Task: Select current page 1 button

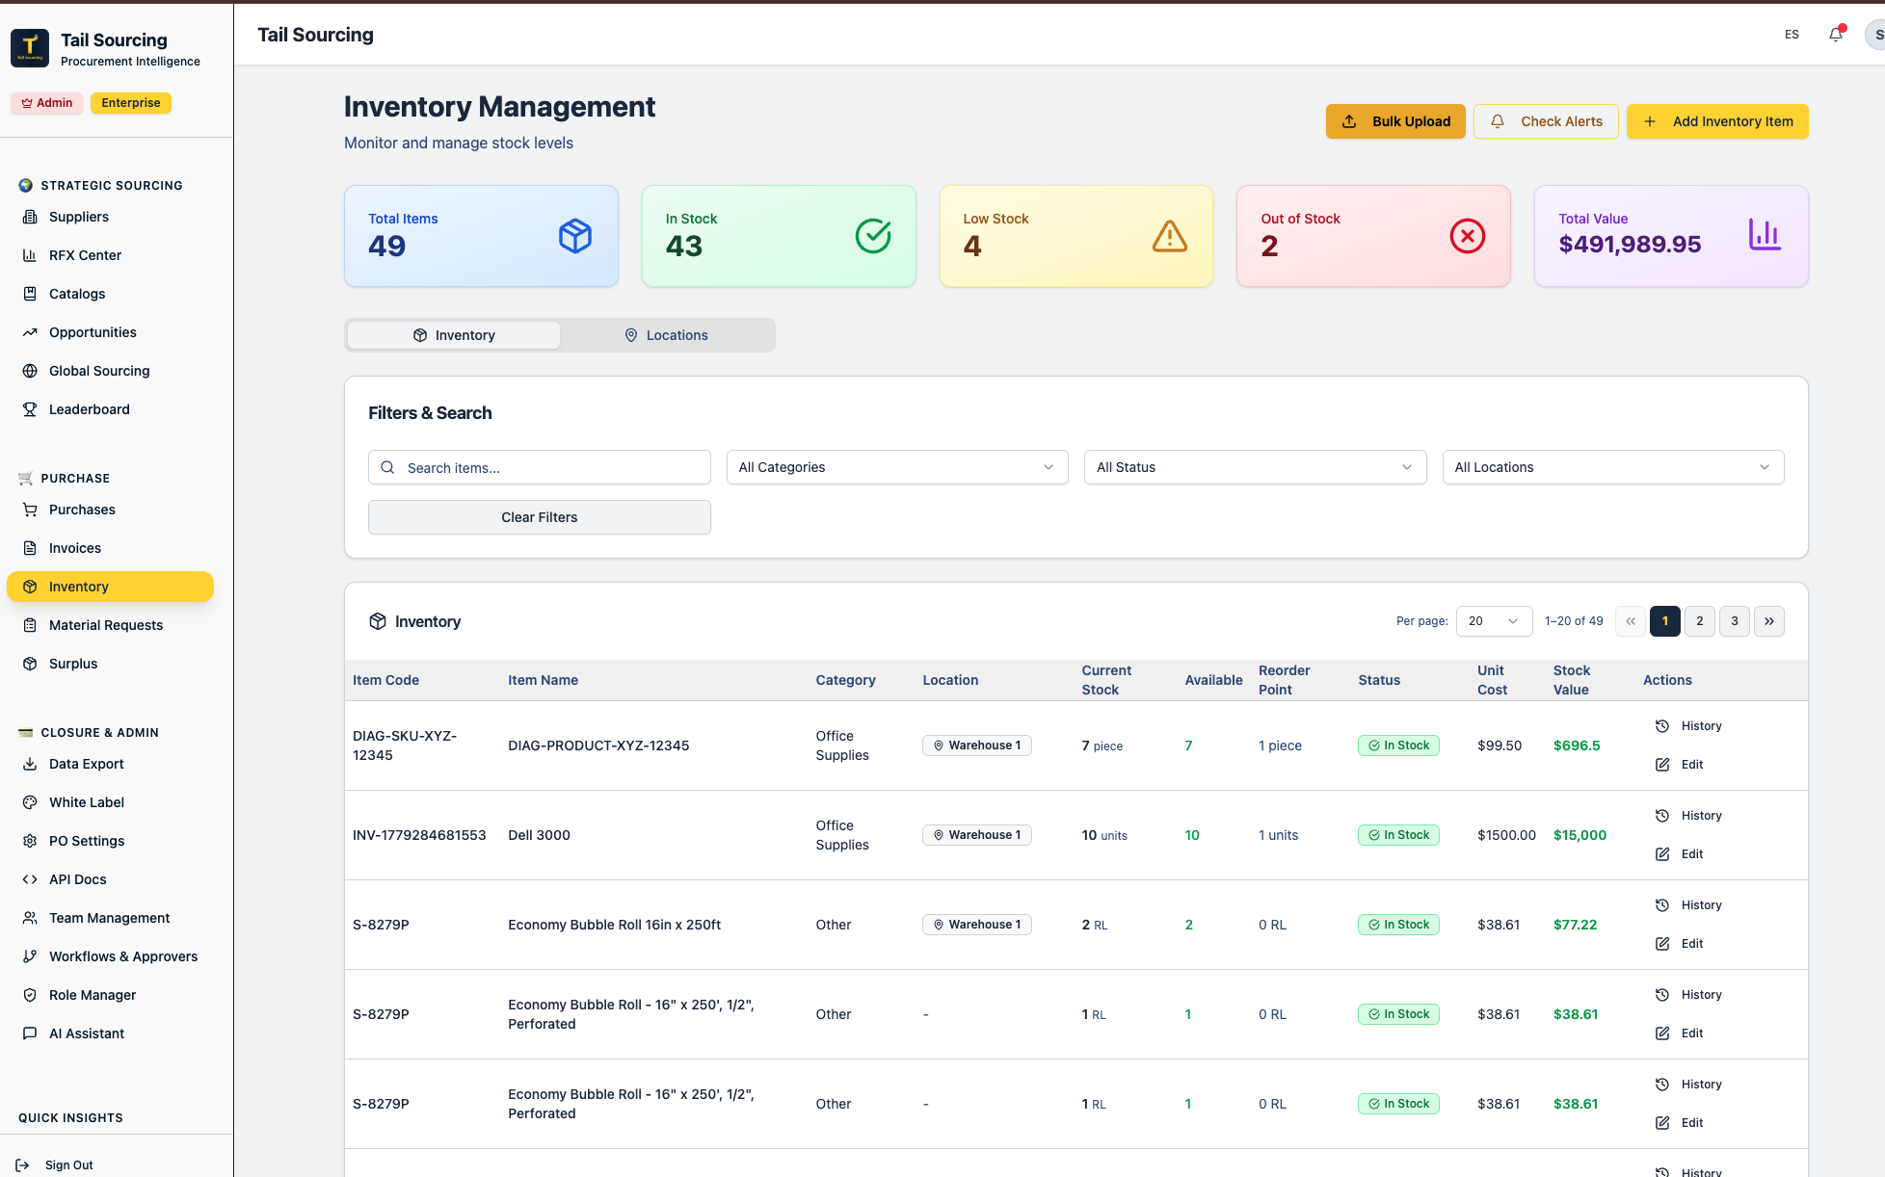Action: tap(1665, 621)
